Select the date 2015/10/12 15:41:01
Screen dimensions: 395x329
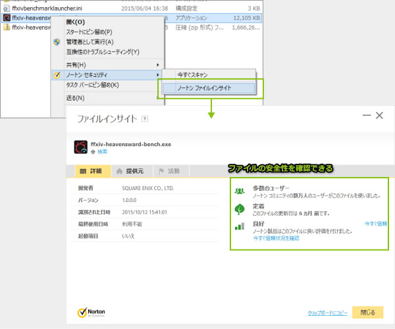click(x=144, y=212)
